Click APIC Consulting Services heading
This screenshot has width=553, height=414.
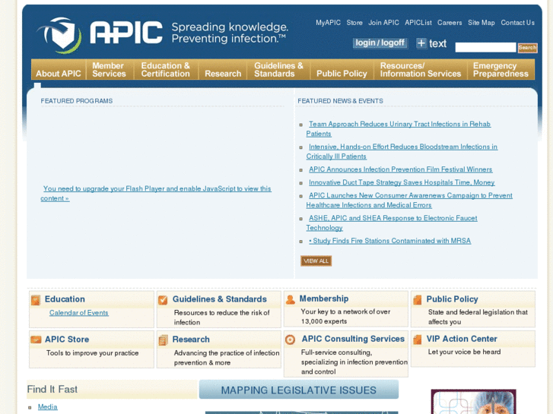[353, 339]
